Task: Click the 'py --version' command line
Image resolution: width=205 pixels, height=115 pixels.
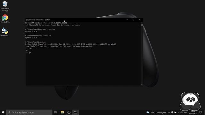Action: [x=38, y=35]
